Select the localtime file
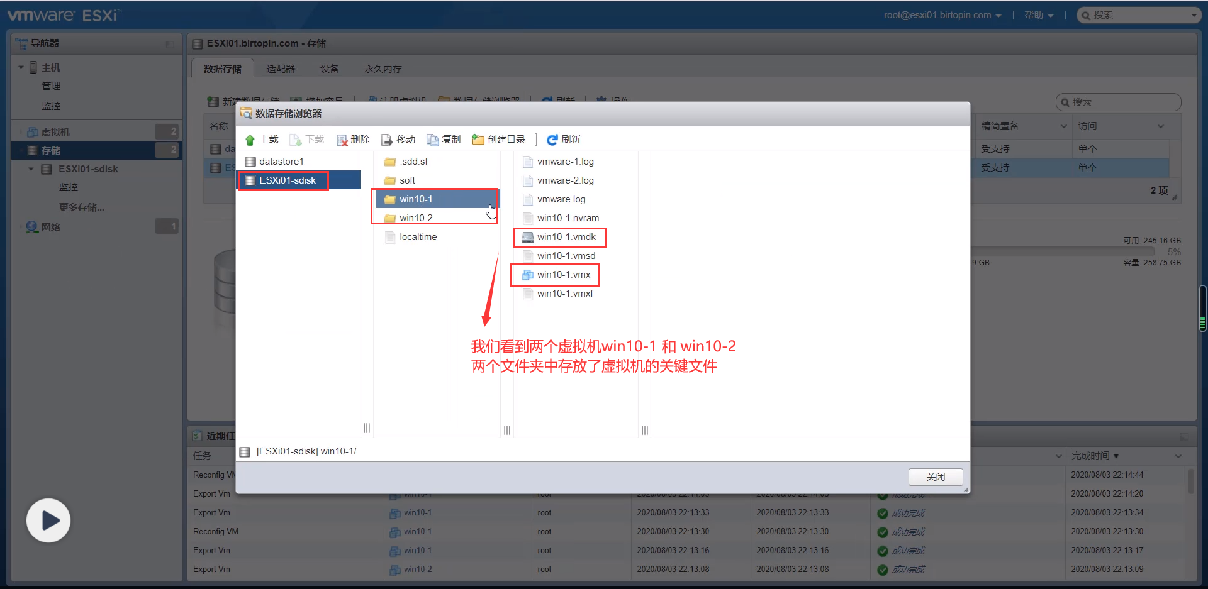 418,237
